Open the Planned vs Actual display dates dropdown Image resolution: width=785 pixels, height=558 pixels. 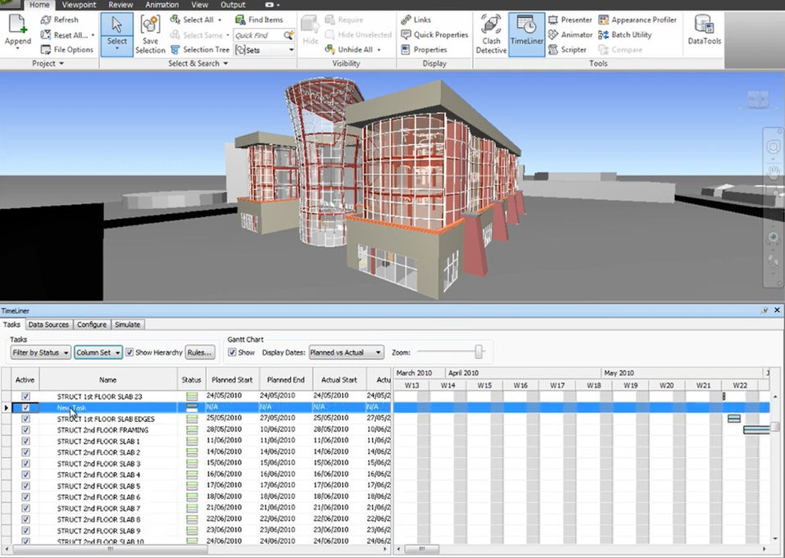click(x=347, y=352)
